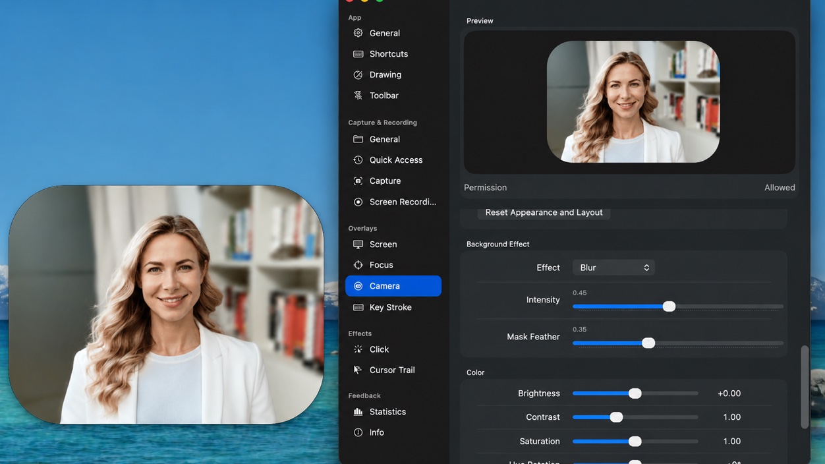Open Screen Recording settings
This screenshot has height=464, width=825.
393,202
